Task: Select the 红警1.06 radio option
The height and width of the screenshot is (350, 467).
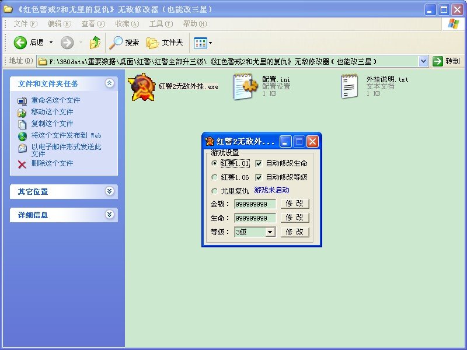Action: coord(214,177)
